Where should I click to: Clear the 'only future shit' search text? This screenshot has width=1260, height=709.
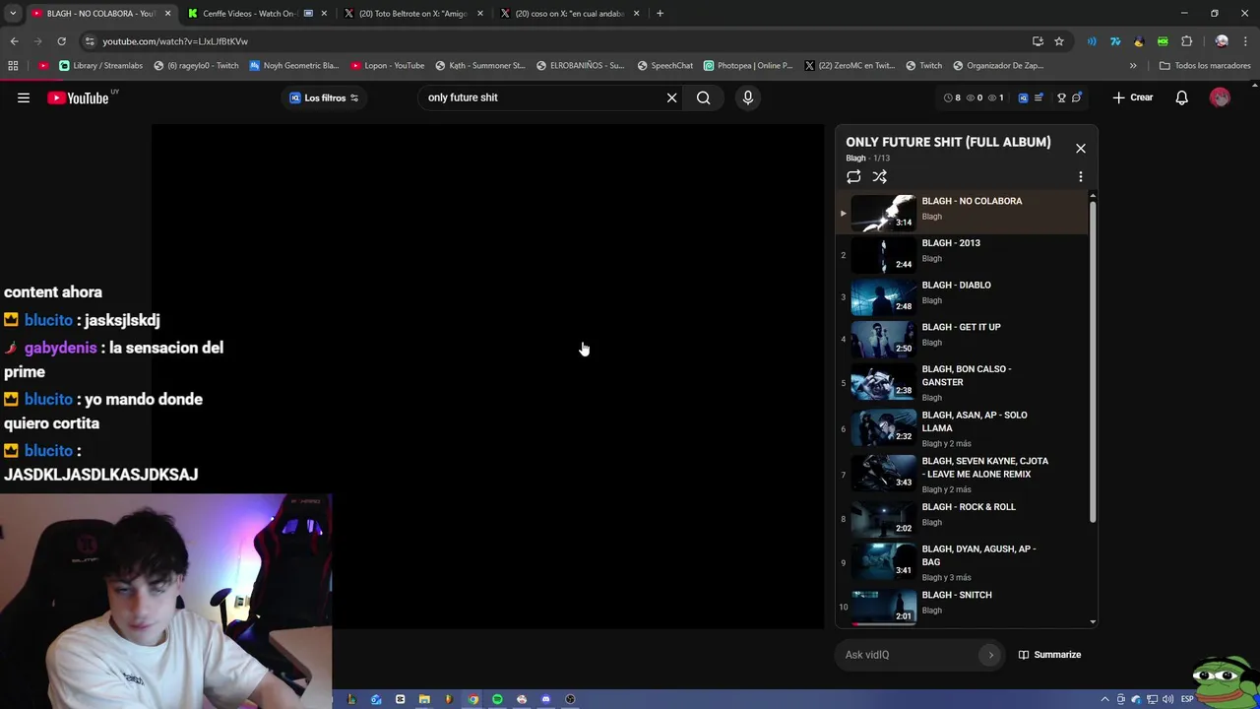(x=672, y=97)
